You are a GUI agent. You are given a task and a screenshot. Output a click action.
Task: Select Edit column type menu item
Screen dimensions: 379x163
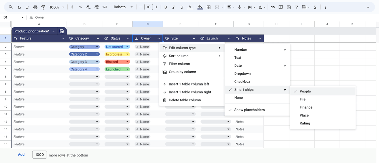point(191,48)
